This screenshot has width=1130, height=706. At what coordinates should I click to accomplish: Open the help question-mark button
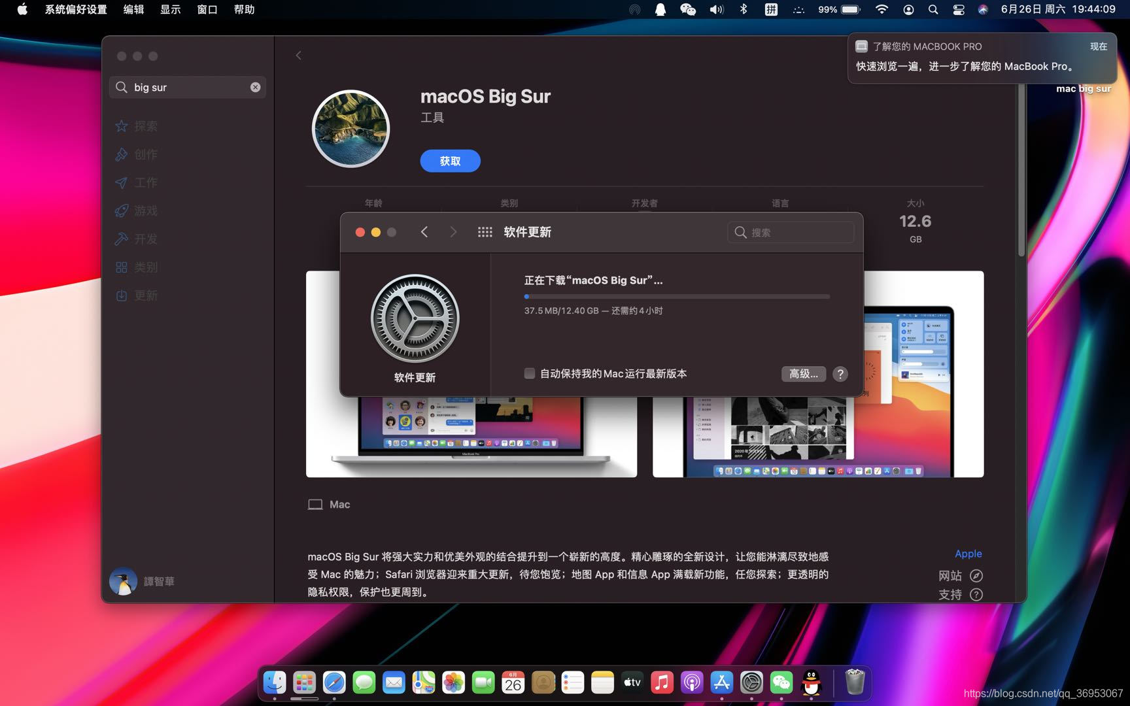tap(840, 374)
